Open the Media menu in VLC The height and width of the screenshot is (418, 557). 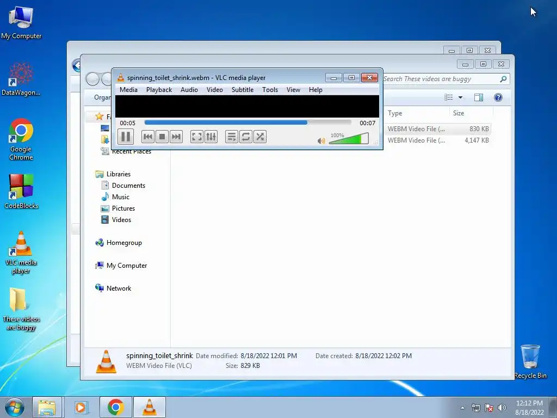click(128, 90)
